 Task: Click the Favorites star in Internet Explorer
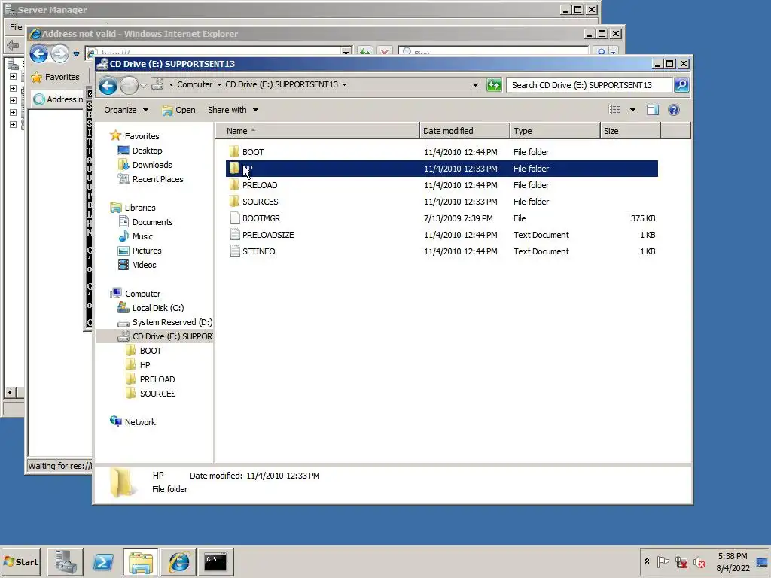pos(36,78)
